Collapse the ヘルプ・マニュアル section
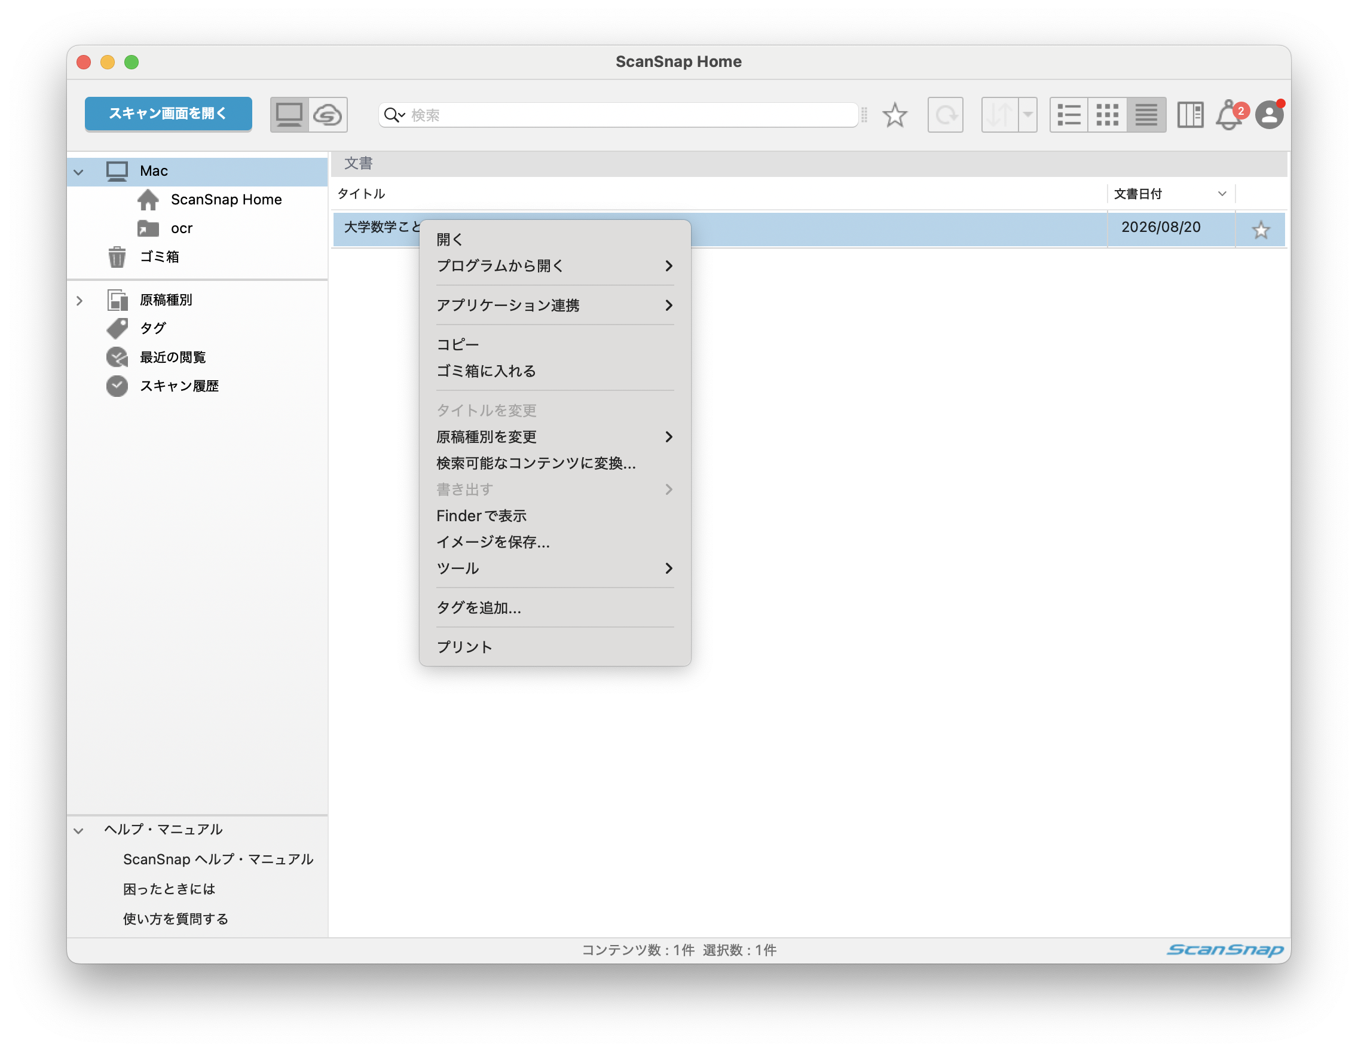Screen dimensions: 1358x1052 pyautogui.click(x=78, y=831)
